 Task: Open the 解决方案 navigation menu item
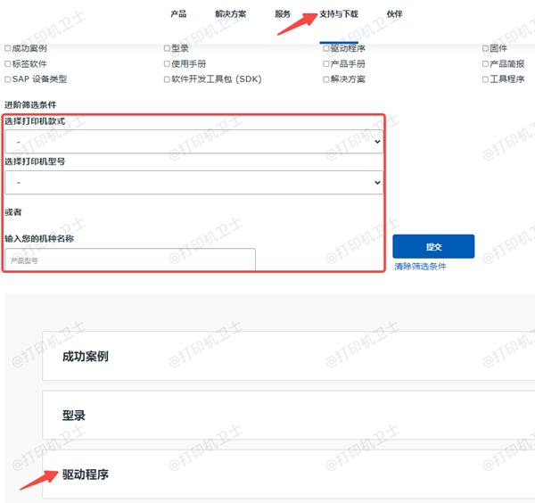tap(231, 14)
